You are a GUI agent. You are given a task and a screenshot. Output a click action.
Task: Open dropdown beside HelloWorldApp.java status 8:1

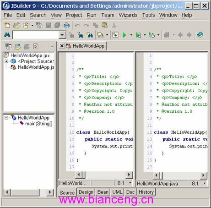click(205, 183)
